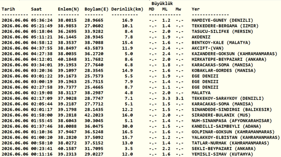This screenshot has width=281, height=157.
Task: Click depth value 16.9
Action: (x=127, y=20)
